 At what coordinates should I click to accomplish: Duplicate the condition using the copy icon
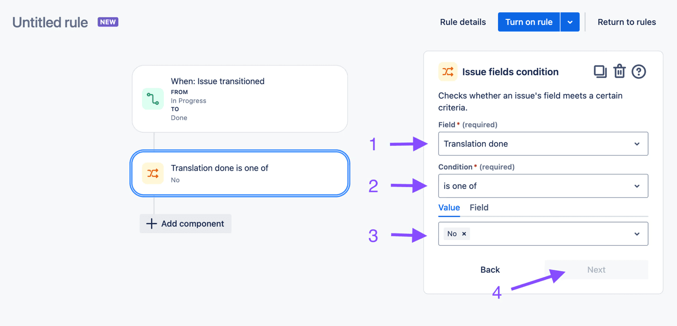point(600,71)
